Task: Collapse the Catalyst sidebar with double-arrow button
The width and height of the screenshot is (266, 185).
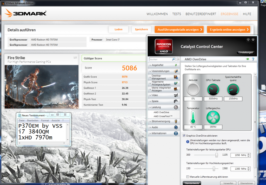Action: coord(178,59)
